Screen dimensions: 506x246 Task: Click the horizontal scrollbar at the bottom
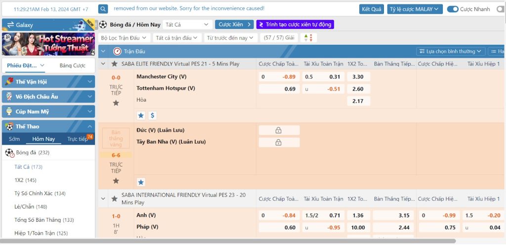[x=228, y=241]
